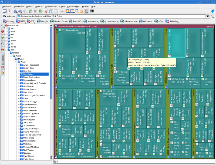Screen dimensions: 216x165
Task: Open the Gentoo Forum bookmark
Action: tap(59, 21)
